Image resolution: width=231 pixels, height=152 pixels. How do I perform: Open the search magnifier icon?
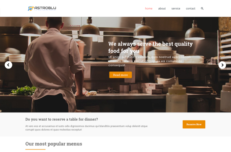coord(202,9)
